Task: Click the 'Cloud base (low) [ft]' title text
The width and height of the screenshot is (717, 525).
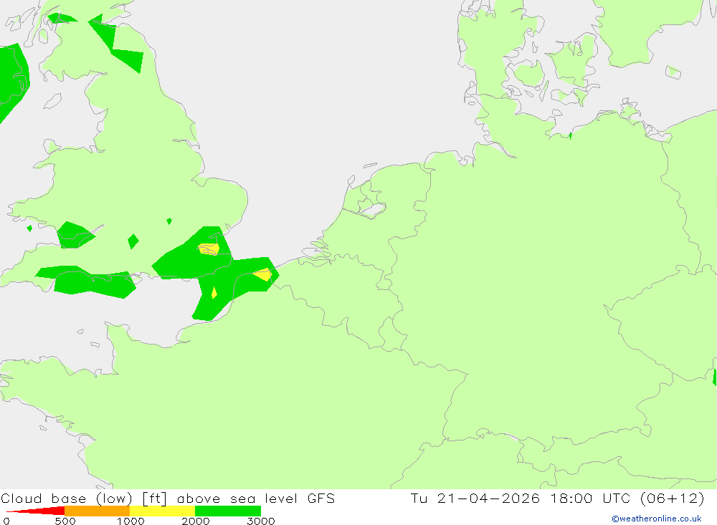Action: 84,498
